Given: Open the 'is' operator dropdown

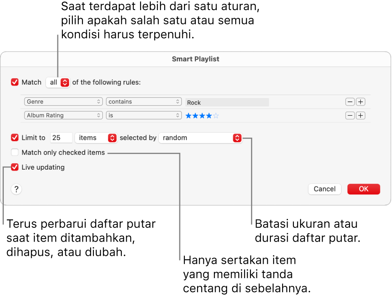Looking at the screenshot, I should pos(144,115).
